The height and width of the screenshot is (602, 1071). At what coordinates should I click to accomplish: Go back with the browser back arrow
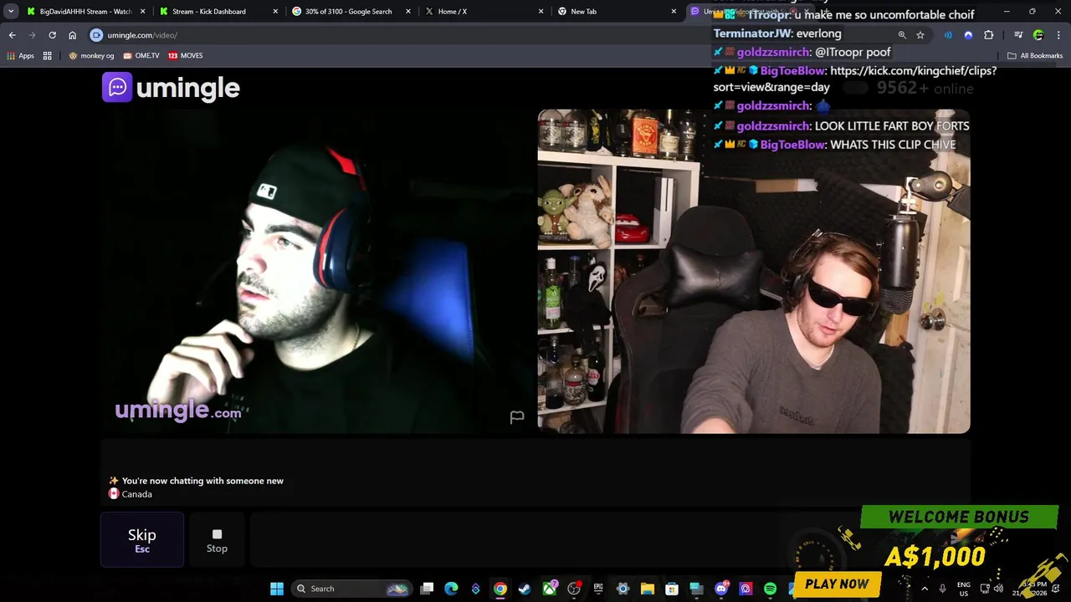pos(12,35)
